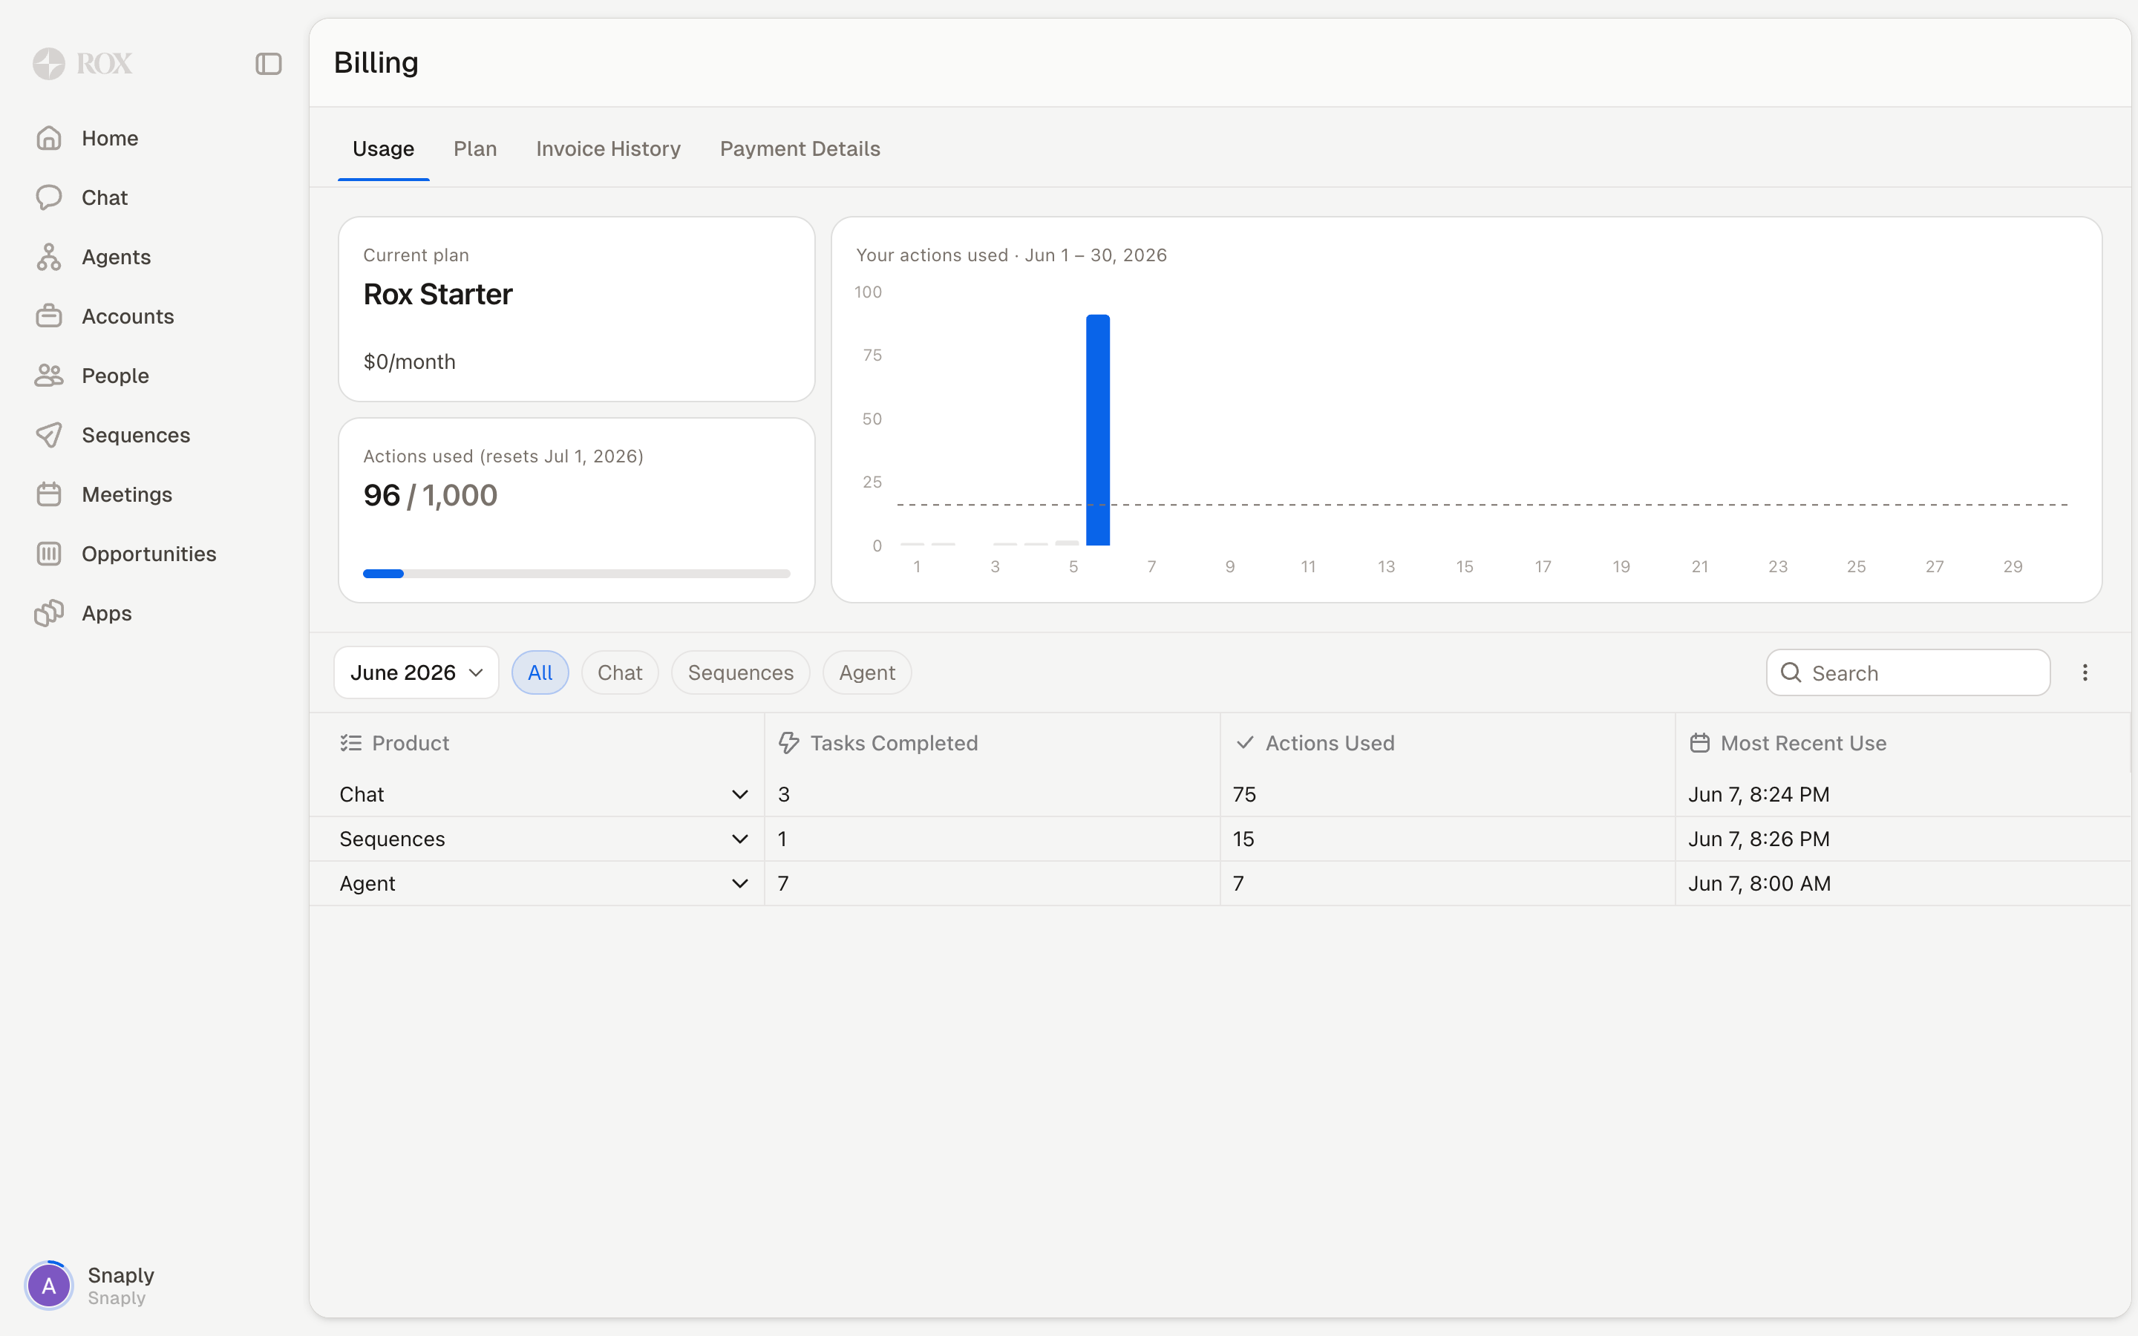Open Opportunities from the sidebar label

(148, 553)
